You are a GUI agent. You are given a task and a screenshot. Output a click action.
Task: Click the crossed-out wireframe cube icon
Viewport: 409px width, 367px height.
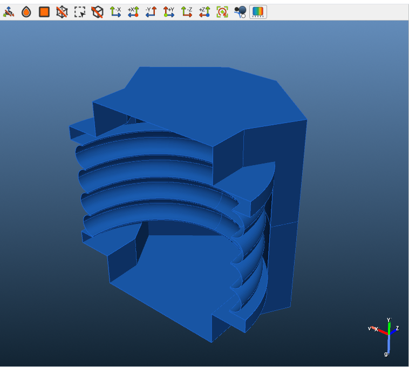click(x=62, y=12)
